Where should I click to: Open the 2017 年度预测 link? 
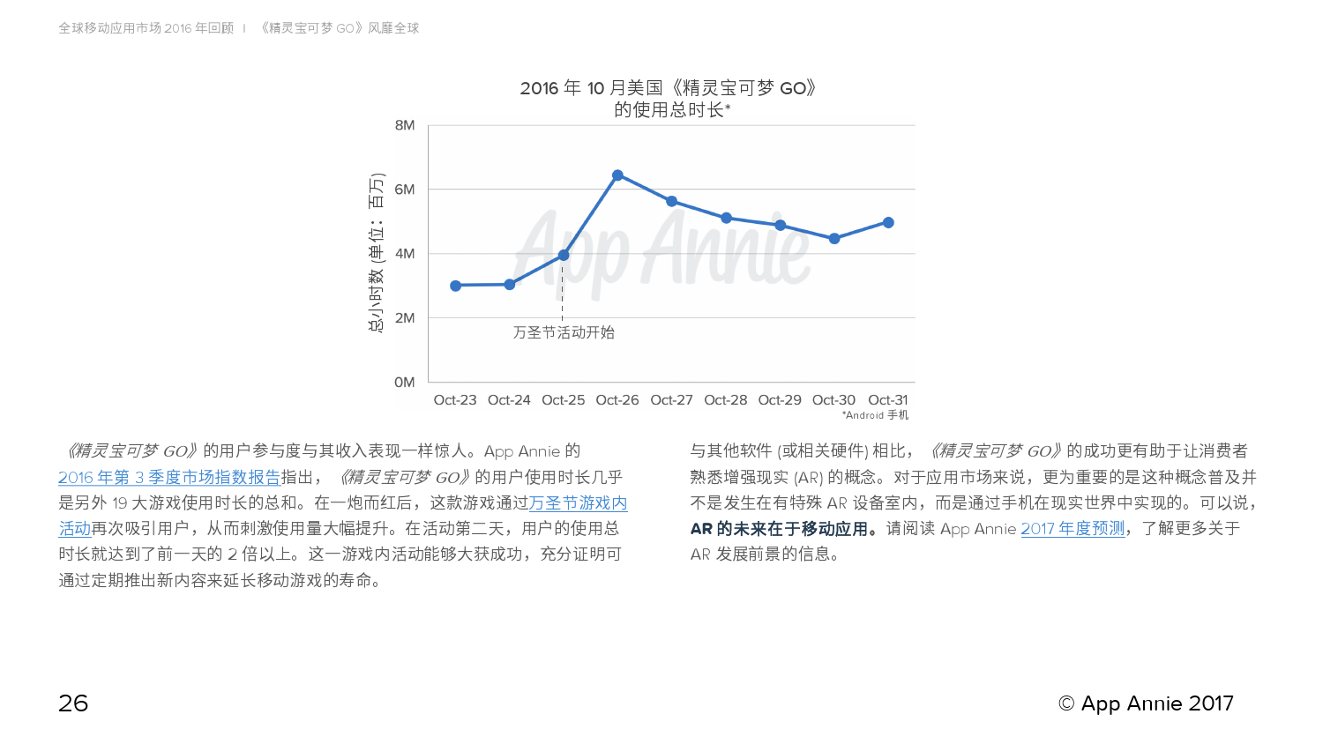1073,528
